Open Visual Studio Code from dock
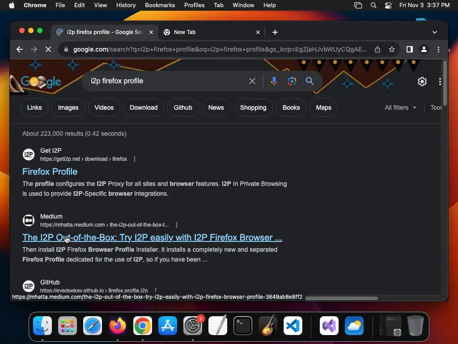458x344 pixels. pos(293,326)
